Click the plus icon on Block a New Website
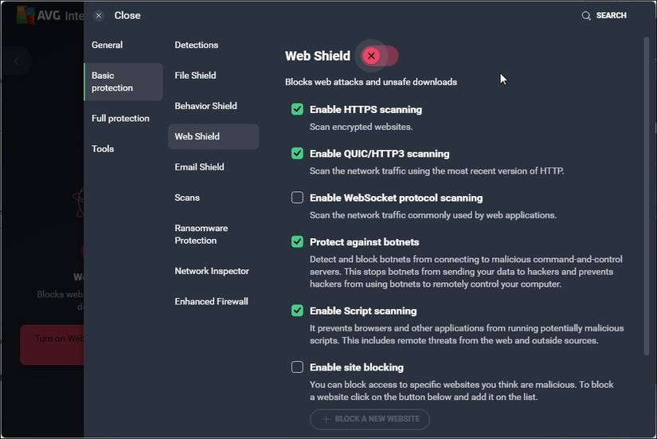Image resolution: width=657 pixels, height=439 pixels. click(x=325, y=419)
